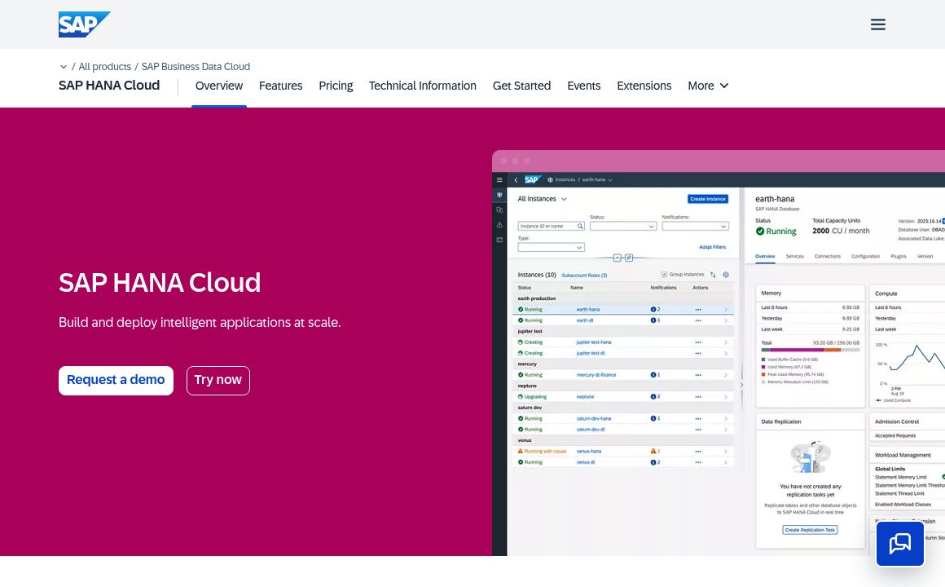The image size is (945, 587).
Task: Enable the Group Instances checkbox
Action: pyautogui.click(x=664, y=275)
